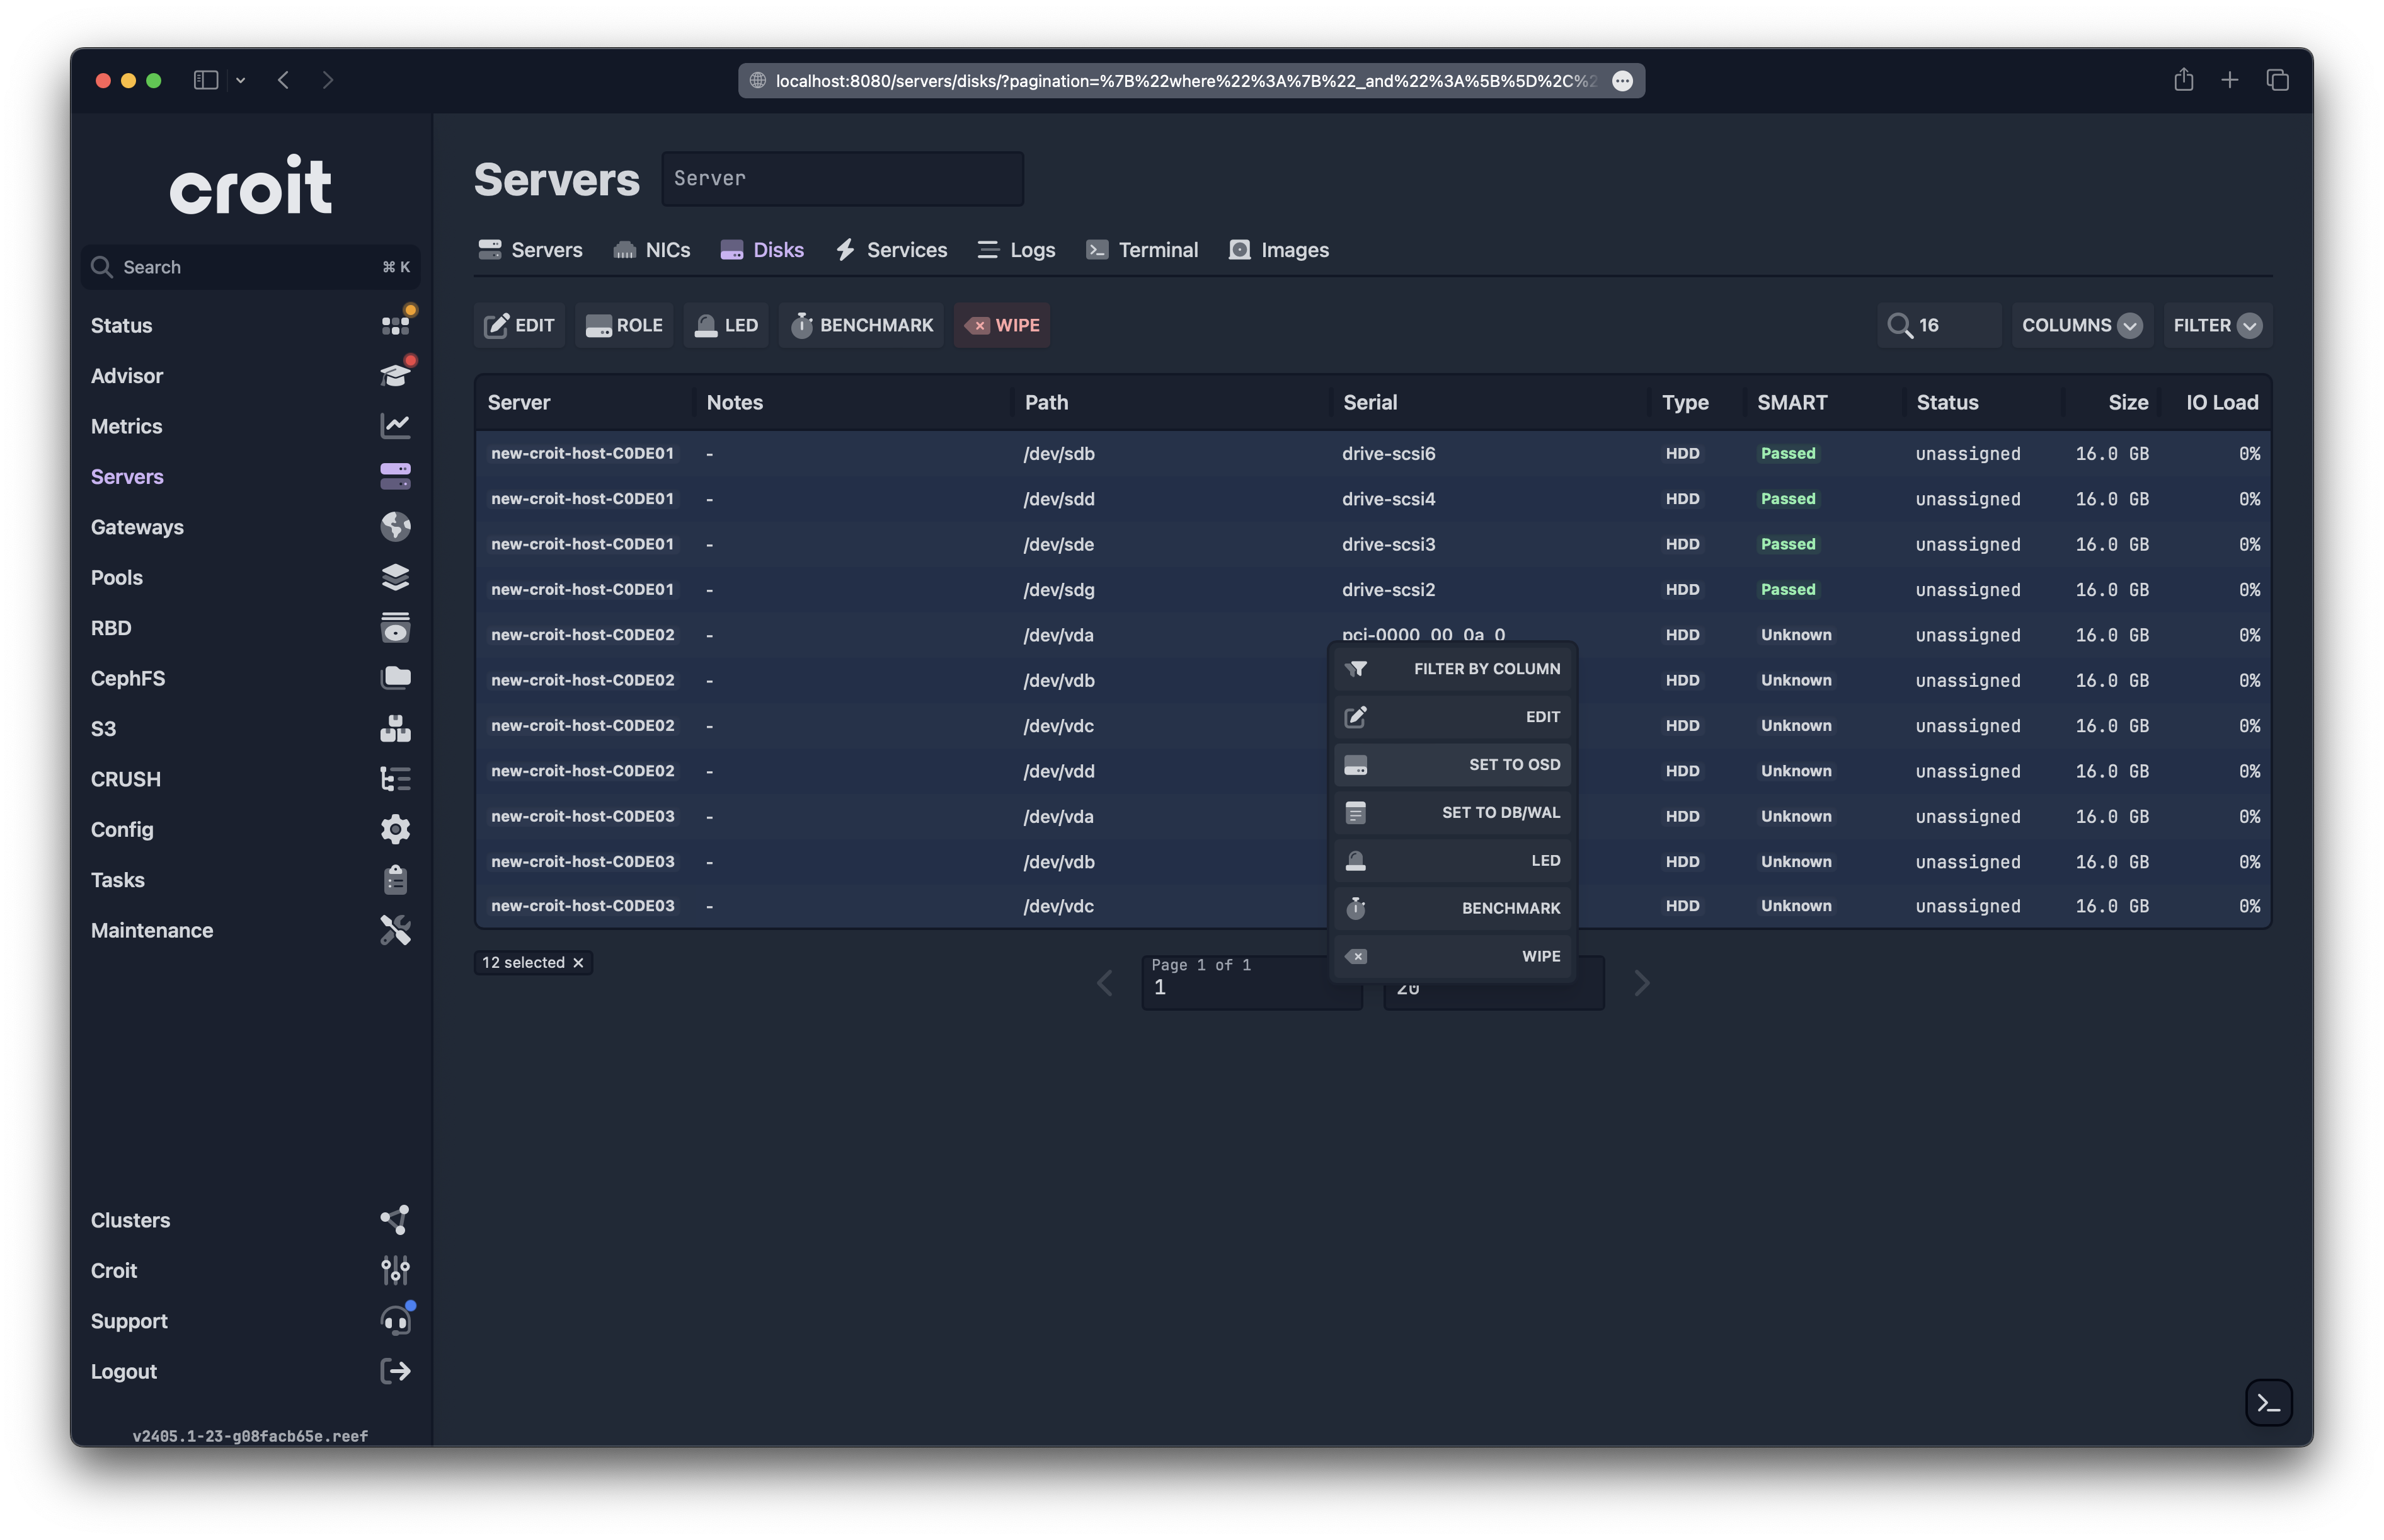
Task: Open the COLUMNS dropdown
Action: coord(2081,325)
